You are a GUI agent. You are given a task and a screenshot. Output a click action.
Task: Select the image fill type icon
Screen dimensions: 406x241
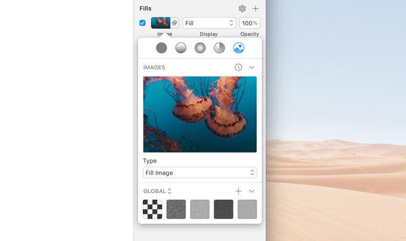[238, 48]
